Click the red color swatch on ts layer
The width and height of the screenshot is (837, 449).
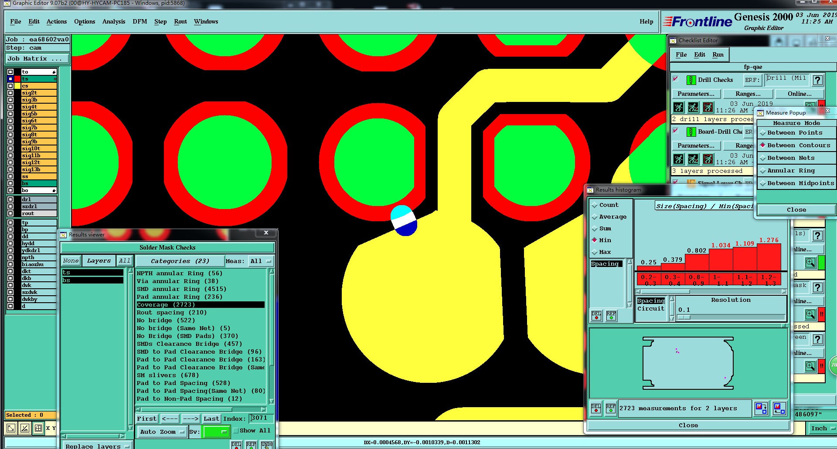17,79
